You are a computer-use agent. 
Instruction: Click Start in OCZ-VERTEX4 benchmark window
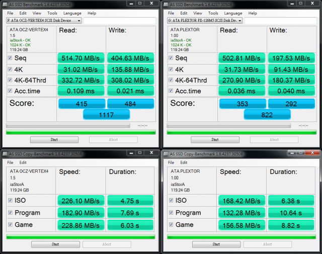pyautogui.click(x=54, y=140)
